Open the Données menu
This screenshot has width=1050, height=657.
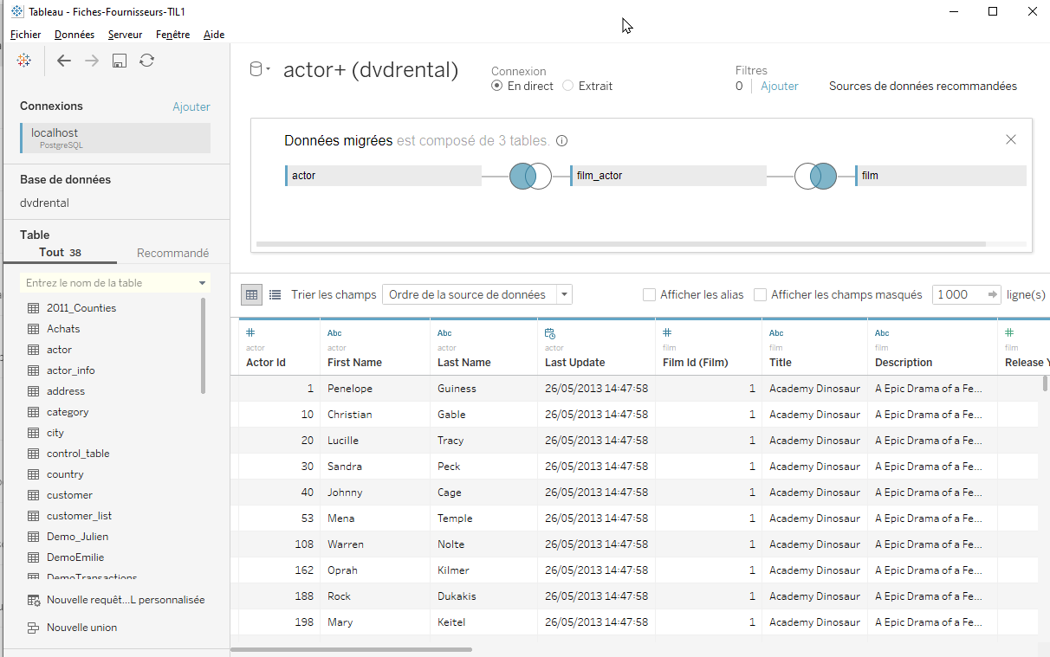tap(75, 35)
